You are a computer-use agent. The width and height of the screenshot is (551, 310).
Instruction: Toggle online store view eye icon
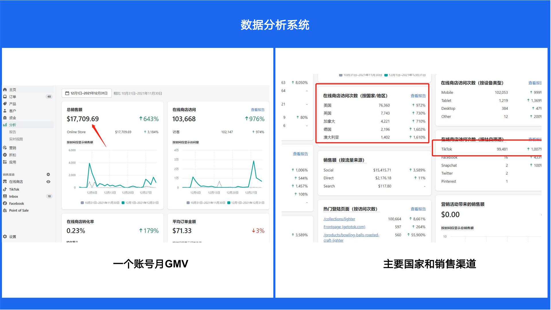click(48, 182)
